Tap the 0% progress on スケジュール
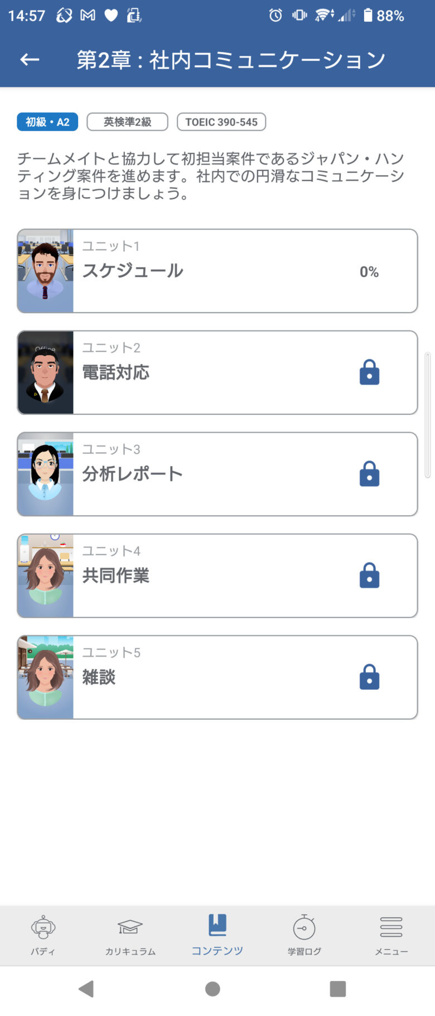435x1016 pixels. [x=369, y=272]
